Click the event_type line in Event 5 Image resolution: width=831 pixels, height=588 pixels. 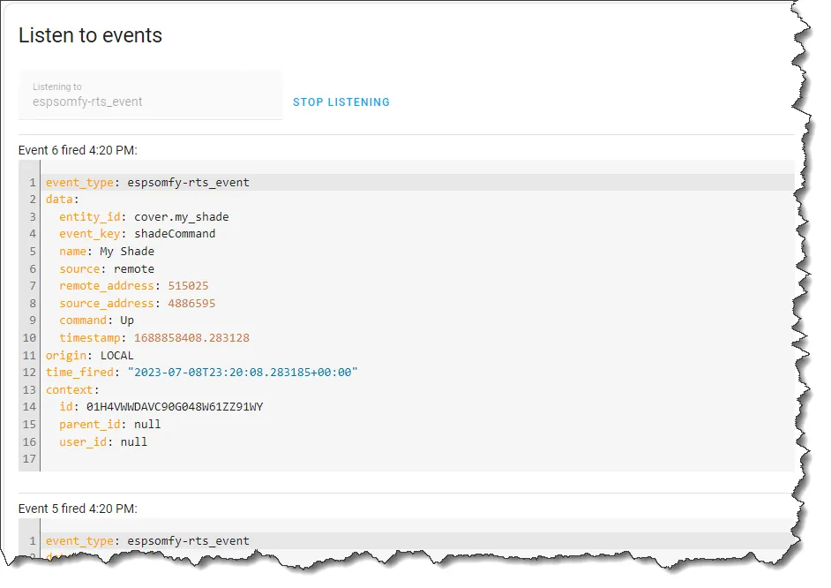pos(147,541)
